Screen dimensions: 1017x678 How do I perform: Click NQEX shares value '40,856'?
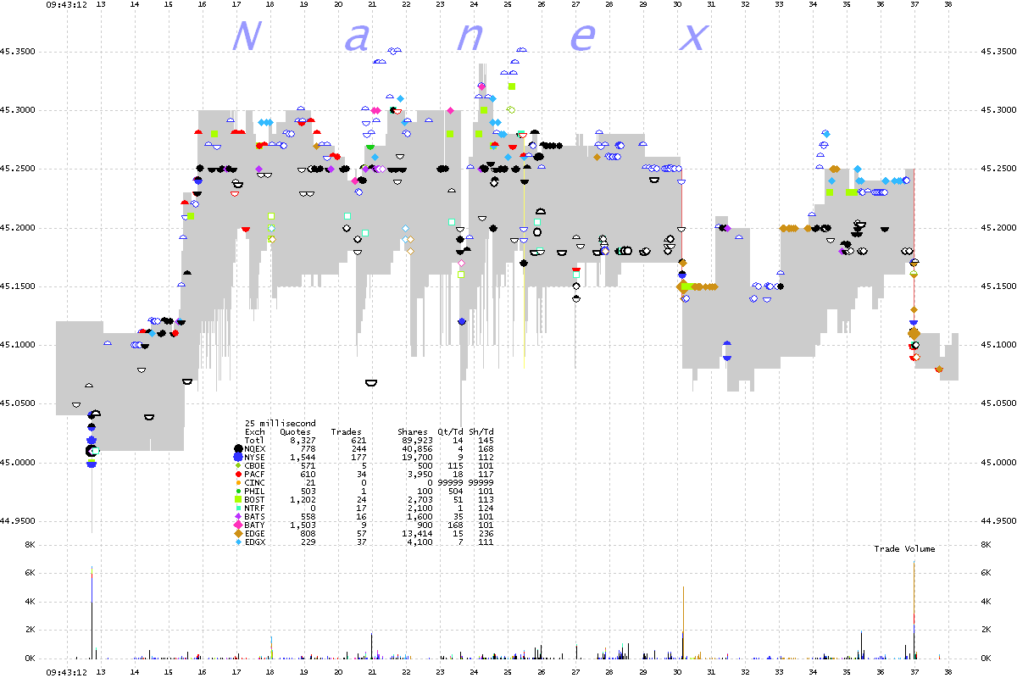coord(417,448)
